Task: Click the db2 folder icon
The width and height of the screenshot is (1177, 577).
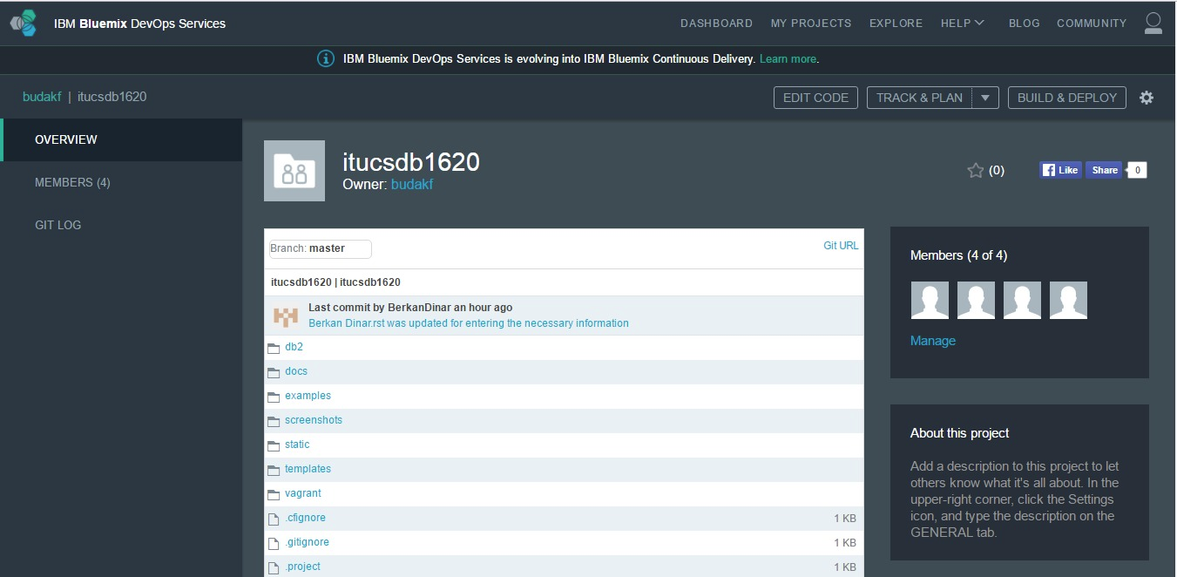Action: [274, 348]
